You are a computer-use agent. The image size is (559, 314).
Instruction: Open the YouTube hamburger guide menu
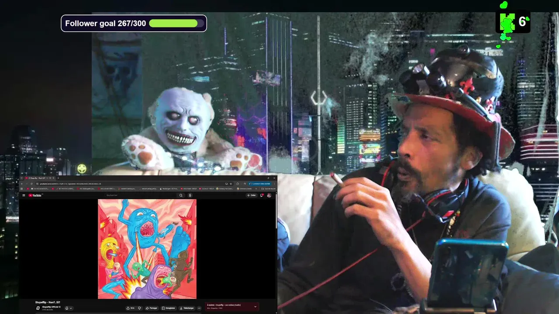(x=24, y=195)
